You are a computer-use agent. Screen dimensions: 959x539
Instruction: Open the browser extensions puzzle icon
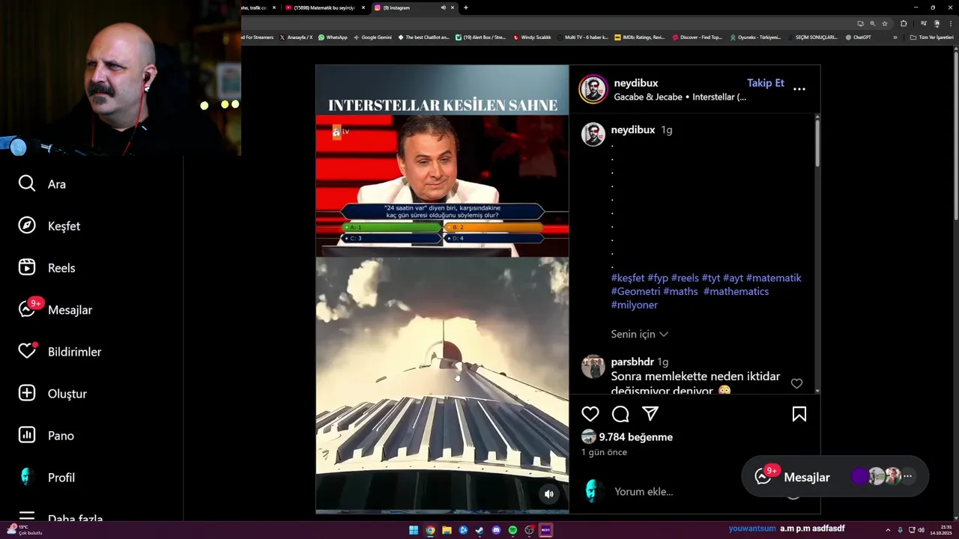904,23
